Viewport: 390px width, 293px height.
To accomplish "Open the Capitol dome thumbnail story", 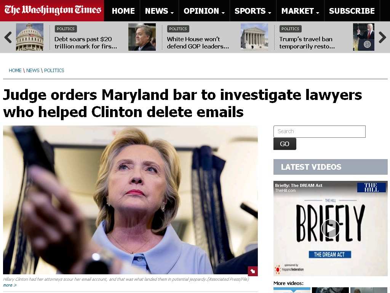I will pos(30,37).
